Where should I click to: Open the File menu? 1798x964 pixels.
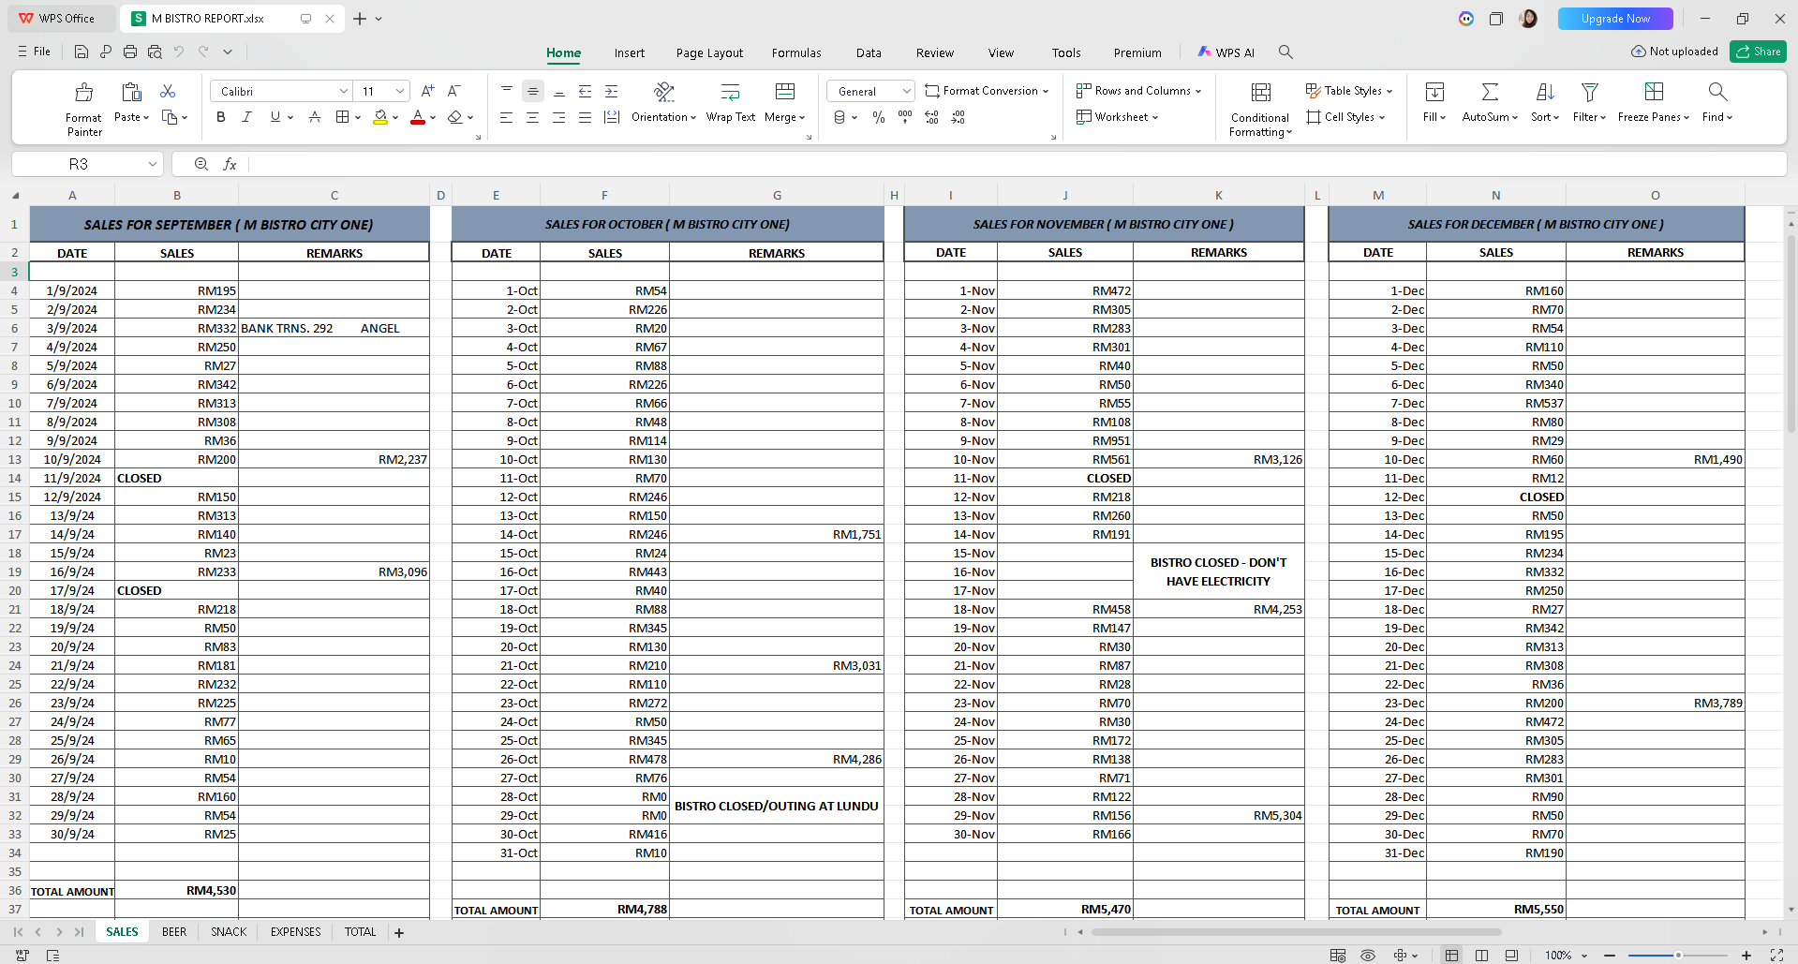coord(35,52)
